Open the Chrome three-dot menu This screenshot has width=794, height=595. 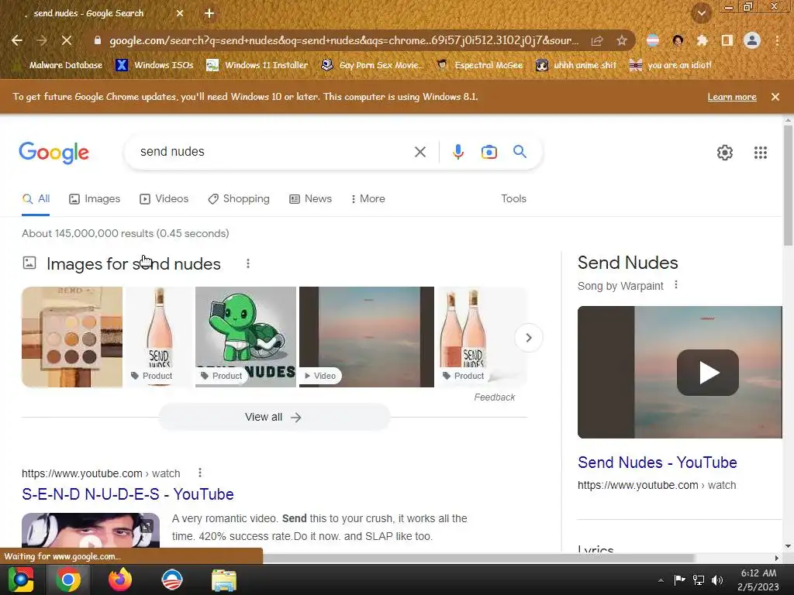click(x=777, y=40)
